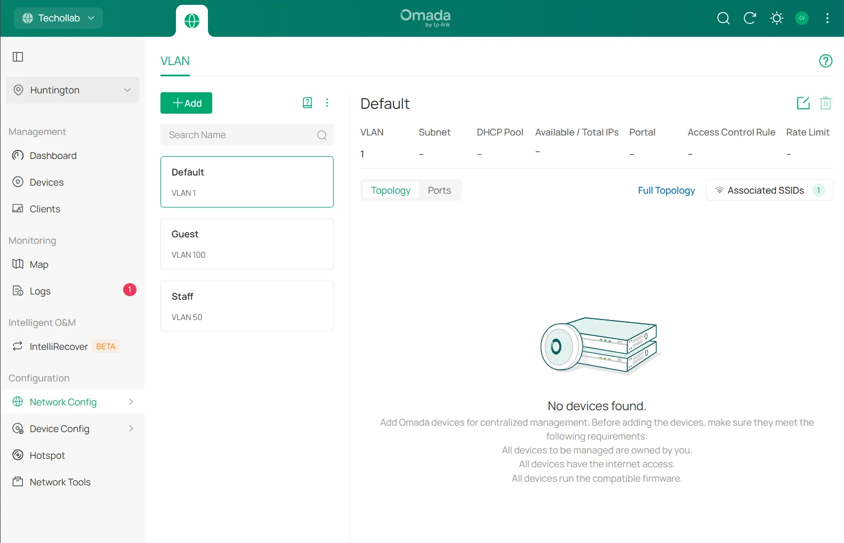The height and width of the screenshot is (543, 844).
Task: Click the Device Config gear icon
Action: (x=18, y=428)
